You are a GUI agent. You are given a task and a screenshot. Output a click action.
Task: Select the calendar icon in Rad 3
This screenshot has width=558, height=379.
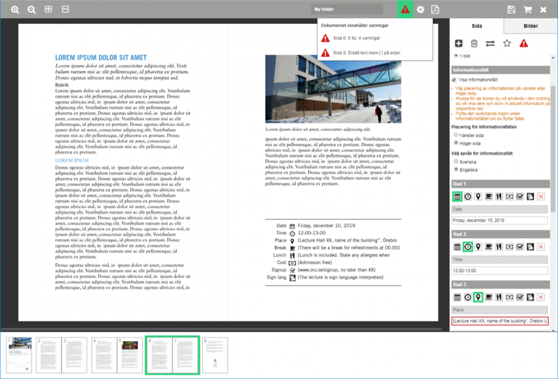pos(458,297)
